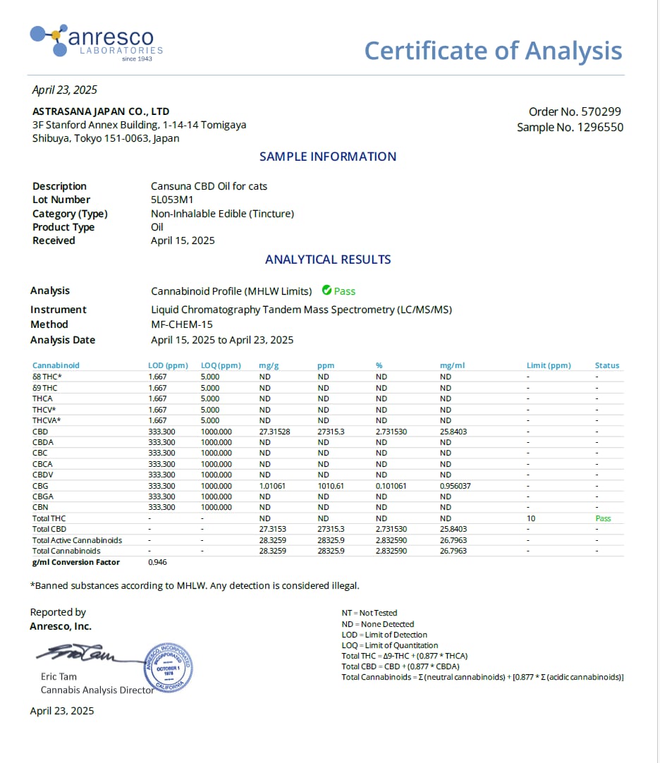Select Sample No. 1296550
Viewport: 660px width, 763px height.
point(570,128)
